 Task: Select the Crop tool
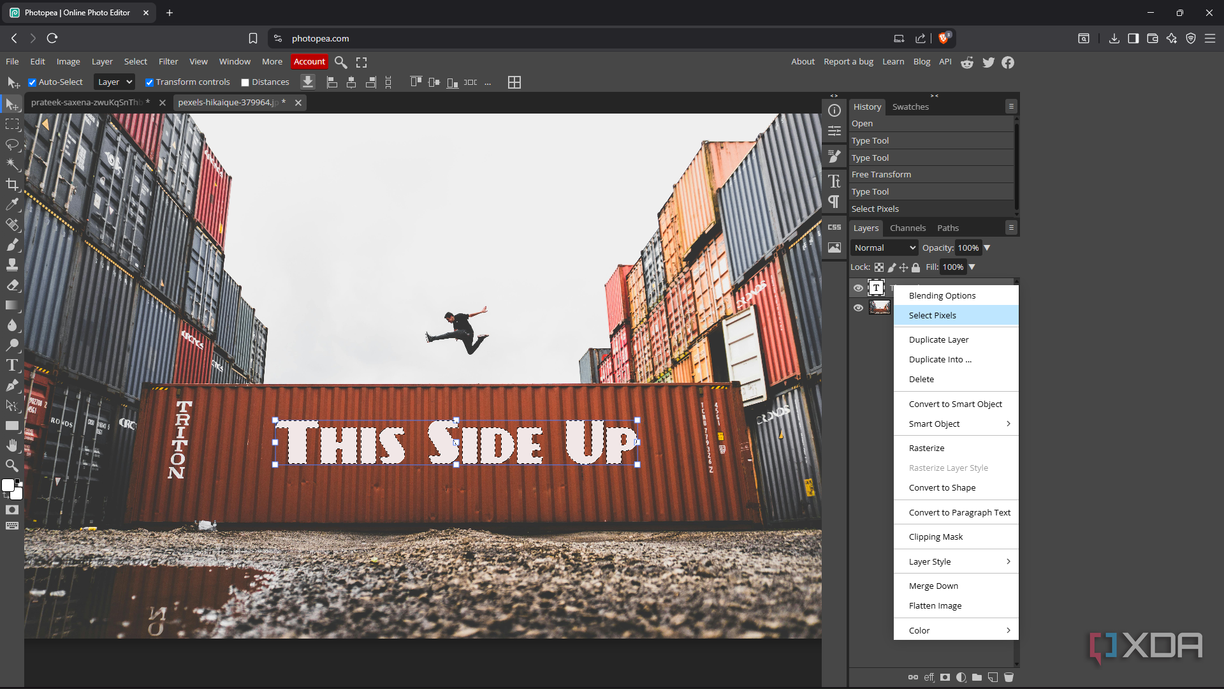pos(12,185)
